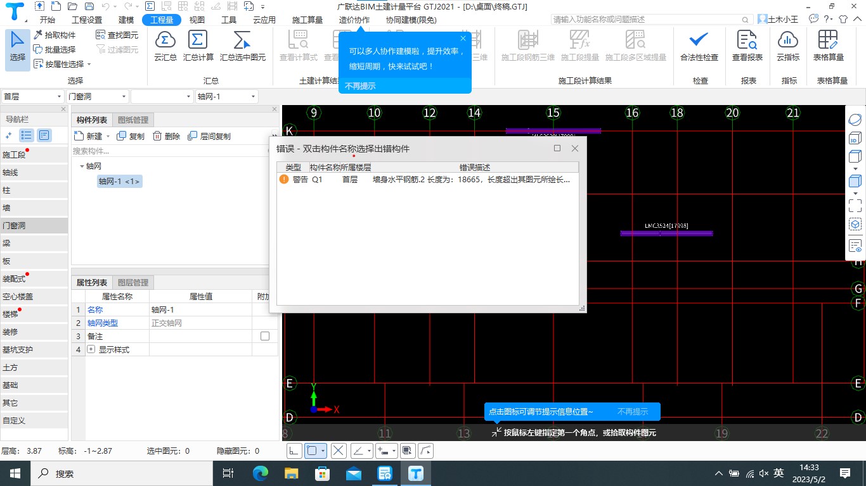Click the fullscreen frame icon in right toolbar

point(855,205)
